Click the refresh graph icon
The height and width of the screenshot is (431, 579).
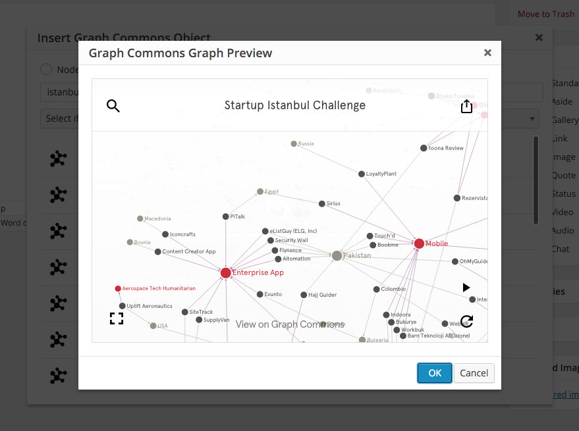click(466, 321)
